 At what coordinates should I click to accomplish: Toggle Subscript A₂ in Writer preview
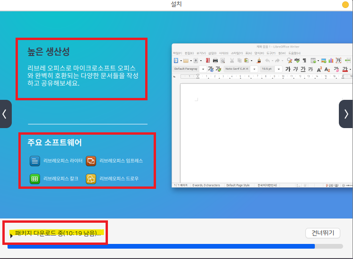pos(327,70)
